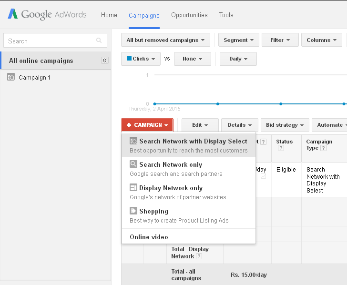Select All online campaigns in sidebar
Image resolution: width=347 pixels, height=285 pixels.
[x=41, y=61]
